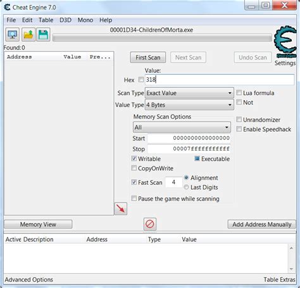Click the Stop address field
300x288 pixels.
pos(189,149)
